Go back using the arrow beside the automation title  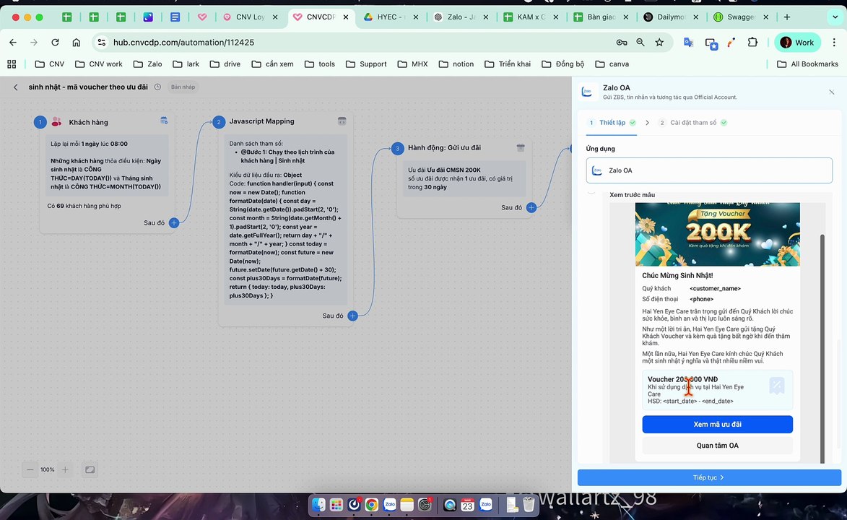(x=16, y=87)
